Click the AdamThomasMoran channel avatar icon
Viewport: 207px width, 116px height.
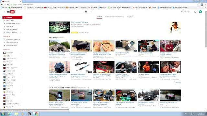click(4, 104)
